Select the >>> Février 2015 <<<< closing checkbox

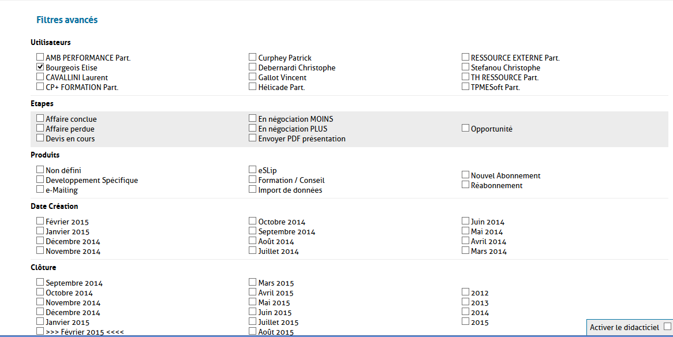coord(40,331)
